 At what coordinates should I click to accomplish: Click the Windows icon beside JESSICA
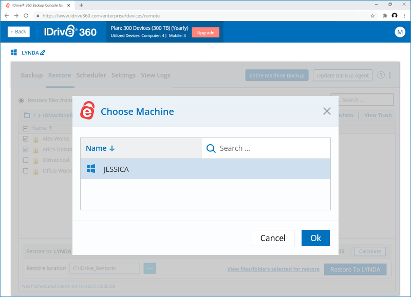91,169
